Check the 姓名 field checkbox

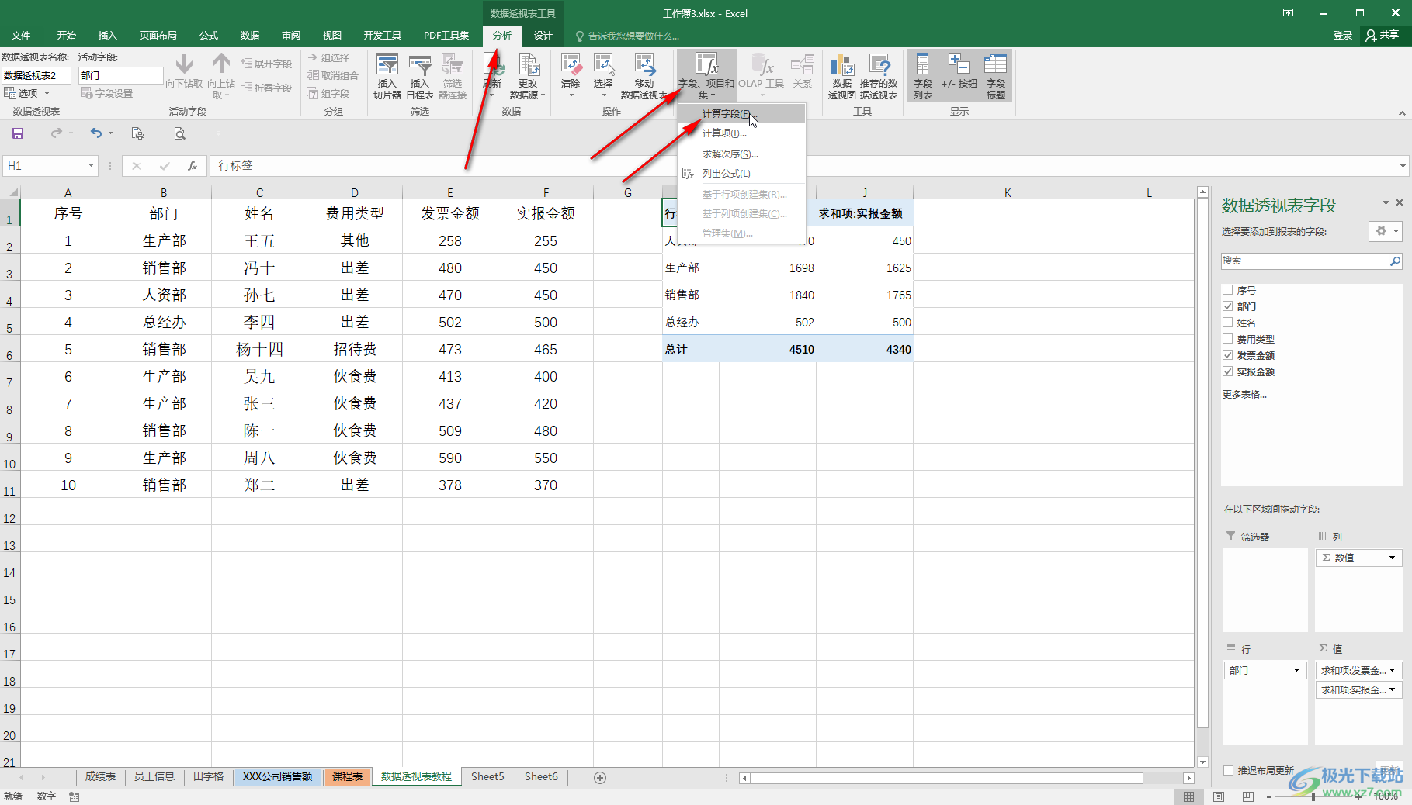click(1228, 323)
